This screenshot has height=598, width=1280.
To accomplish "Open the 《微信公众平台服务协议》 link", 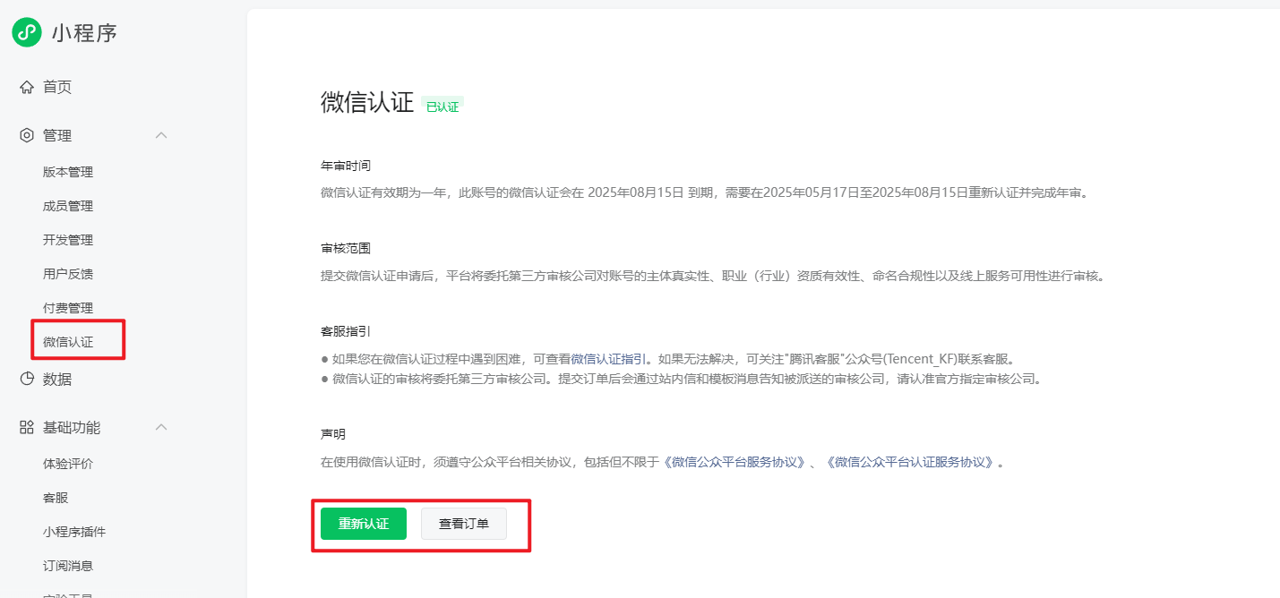I will coord(734,463).
